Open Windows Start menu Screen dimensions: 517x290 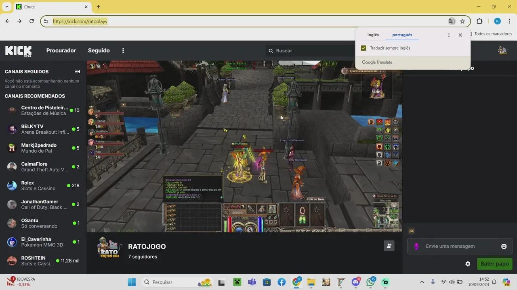coord(132,282)
